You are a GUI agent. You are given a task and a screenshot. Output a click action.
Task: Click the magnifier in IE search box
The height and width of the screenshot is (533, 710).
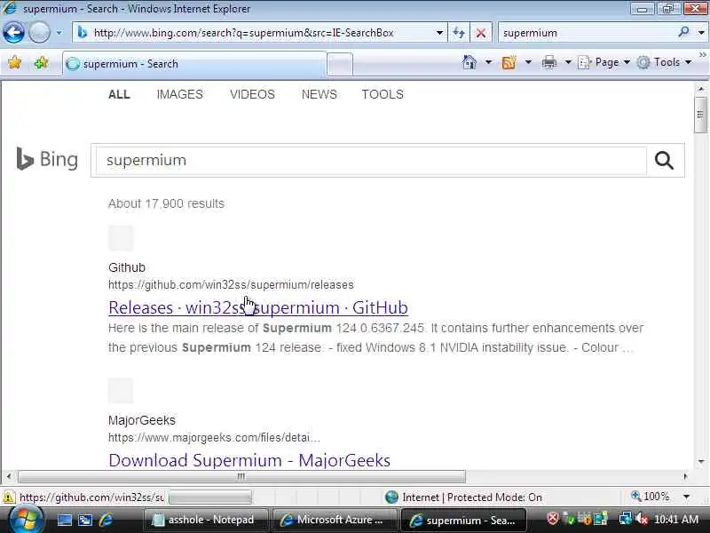point(683,32)
